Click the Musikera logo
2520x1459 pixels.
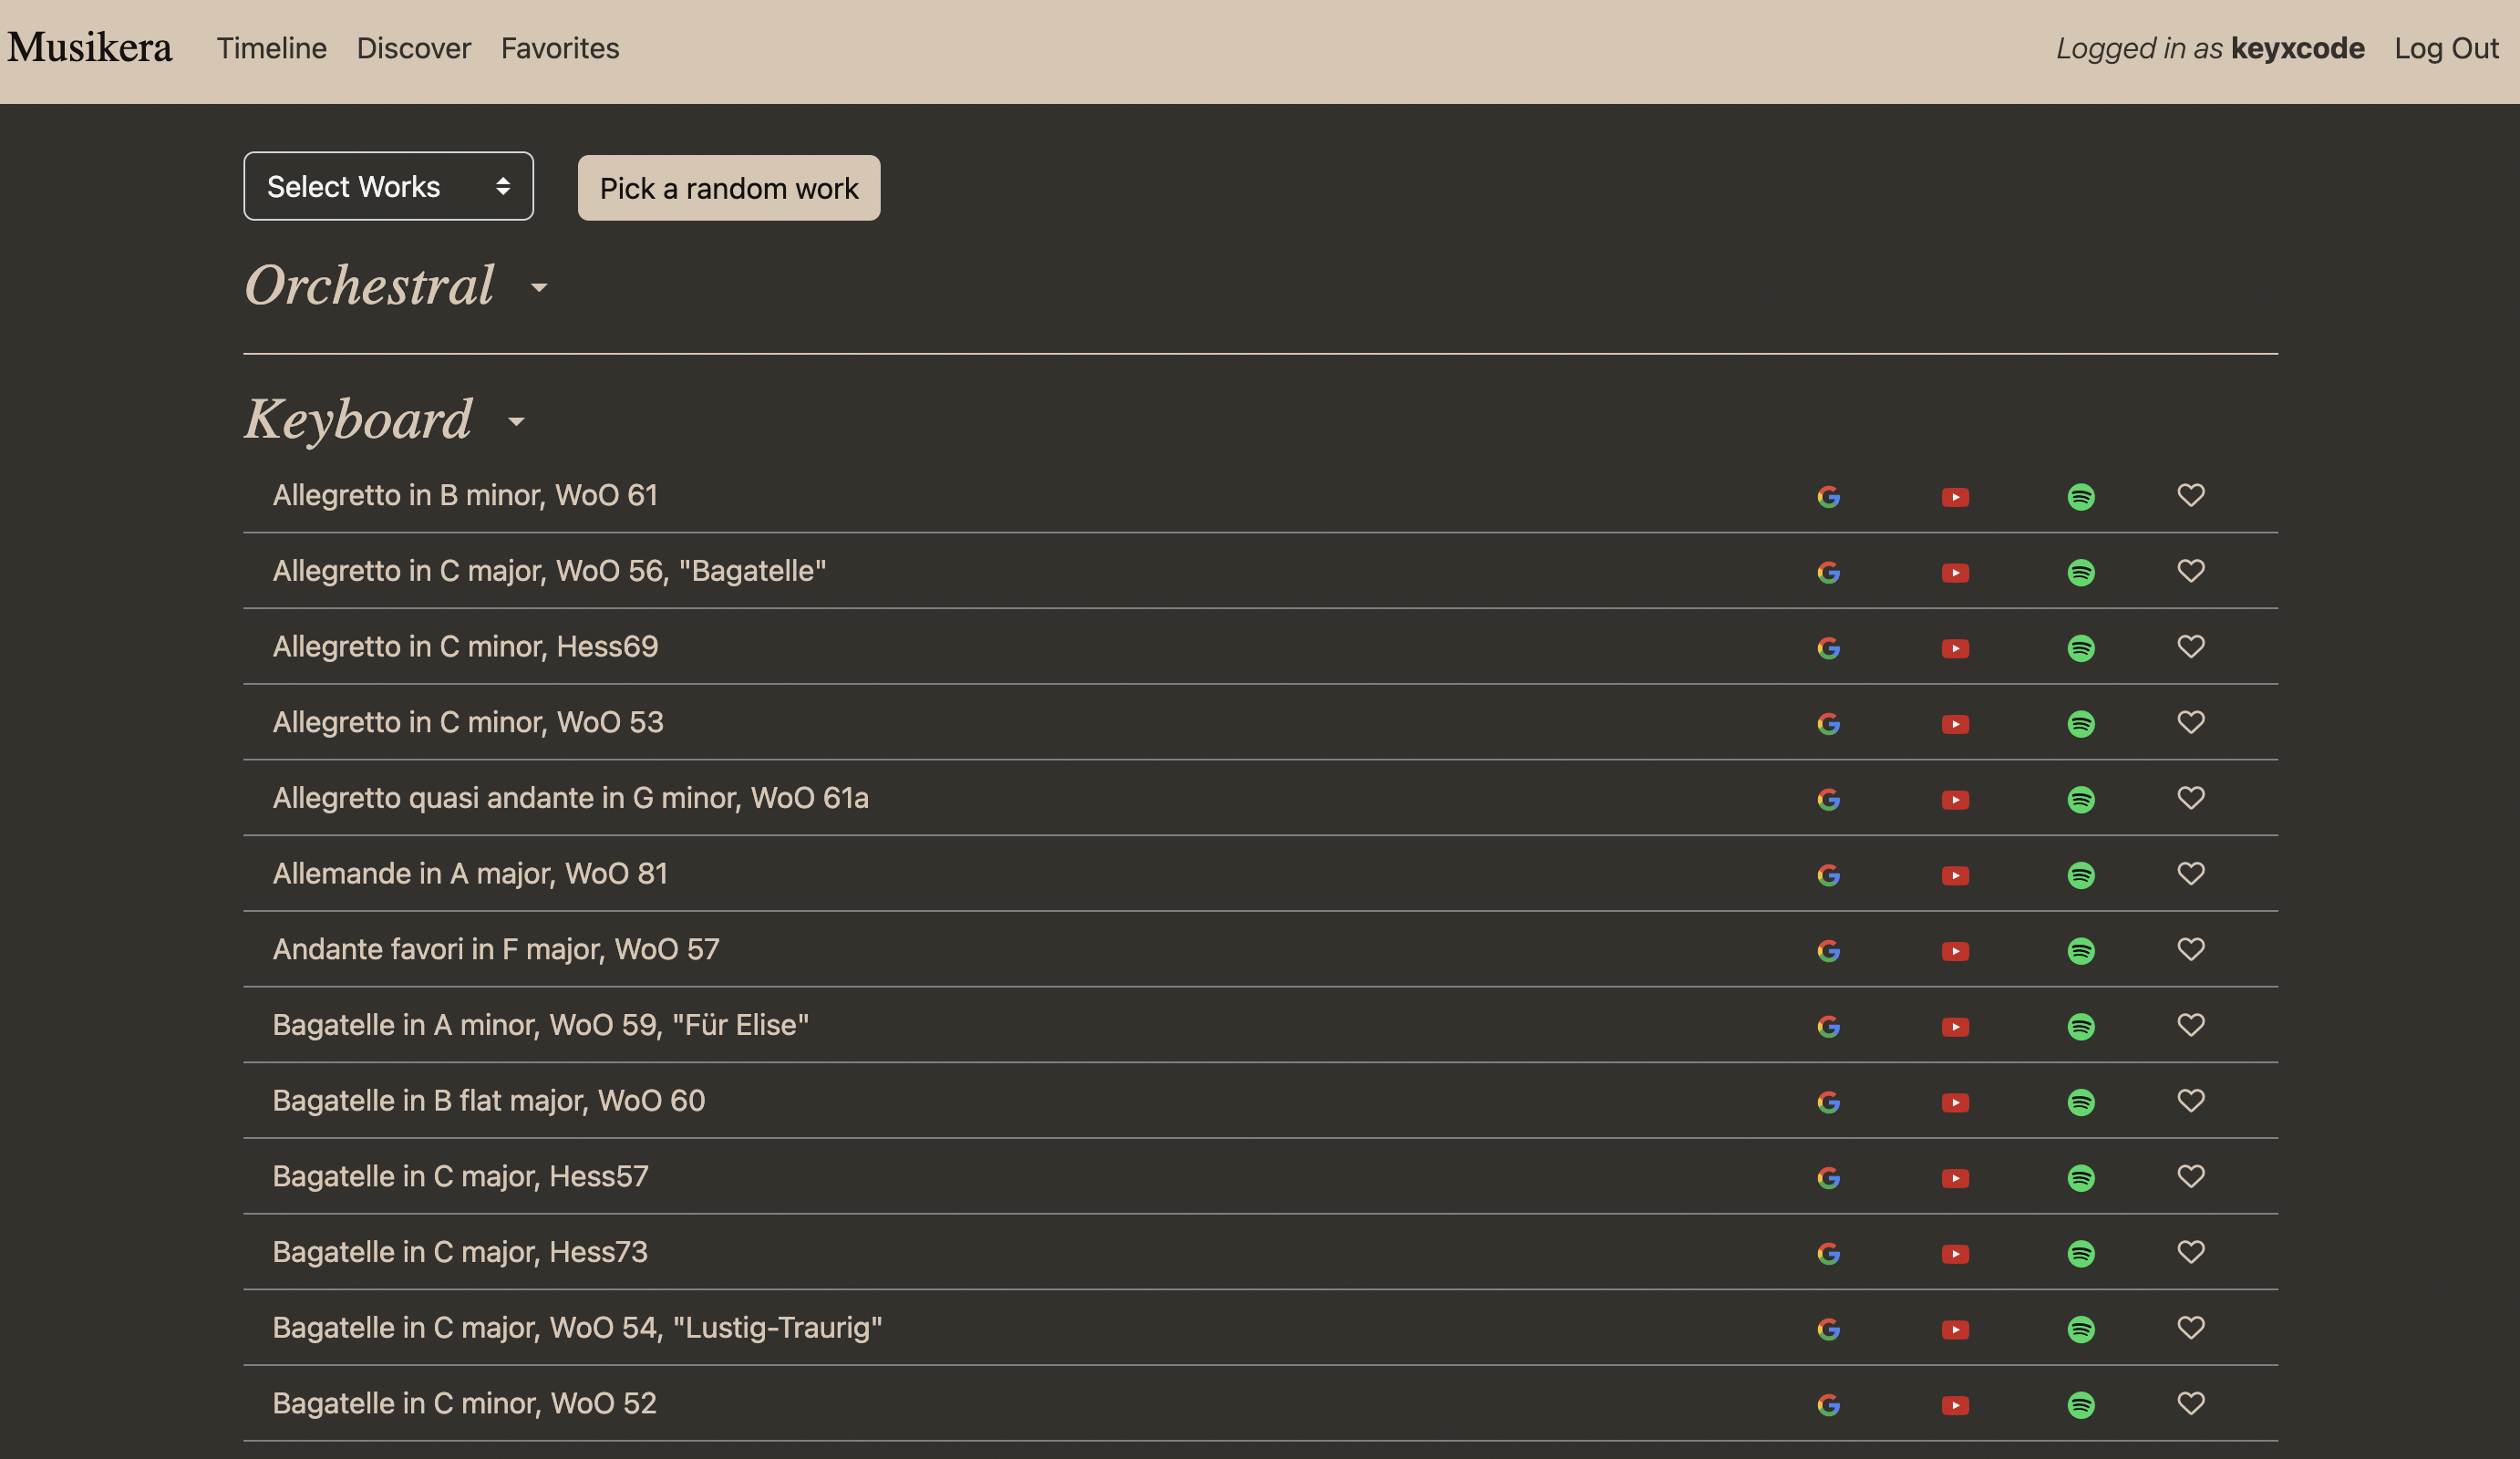tap(90, 48)
